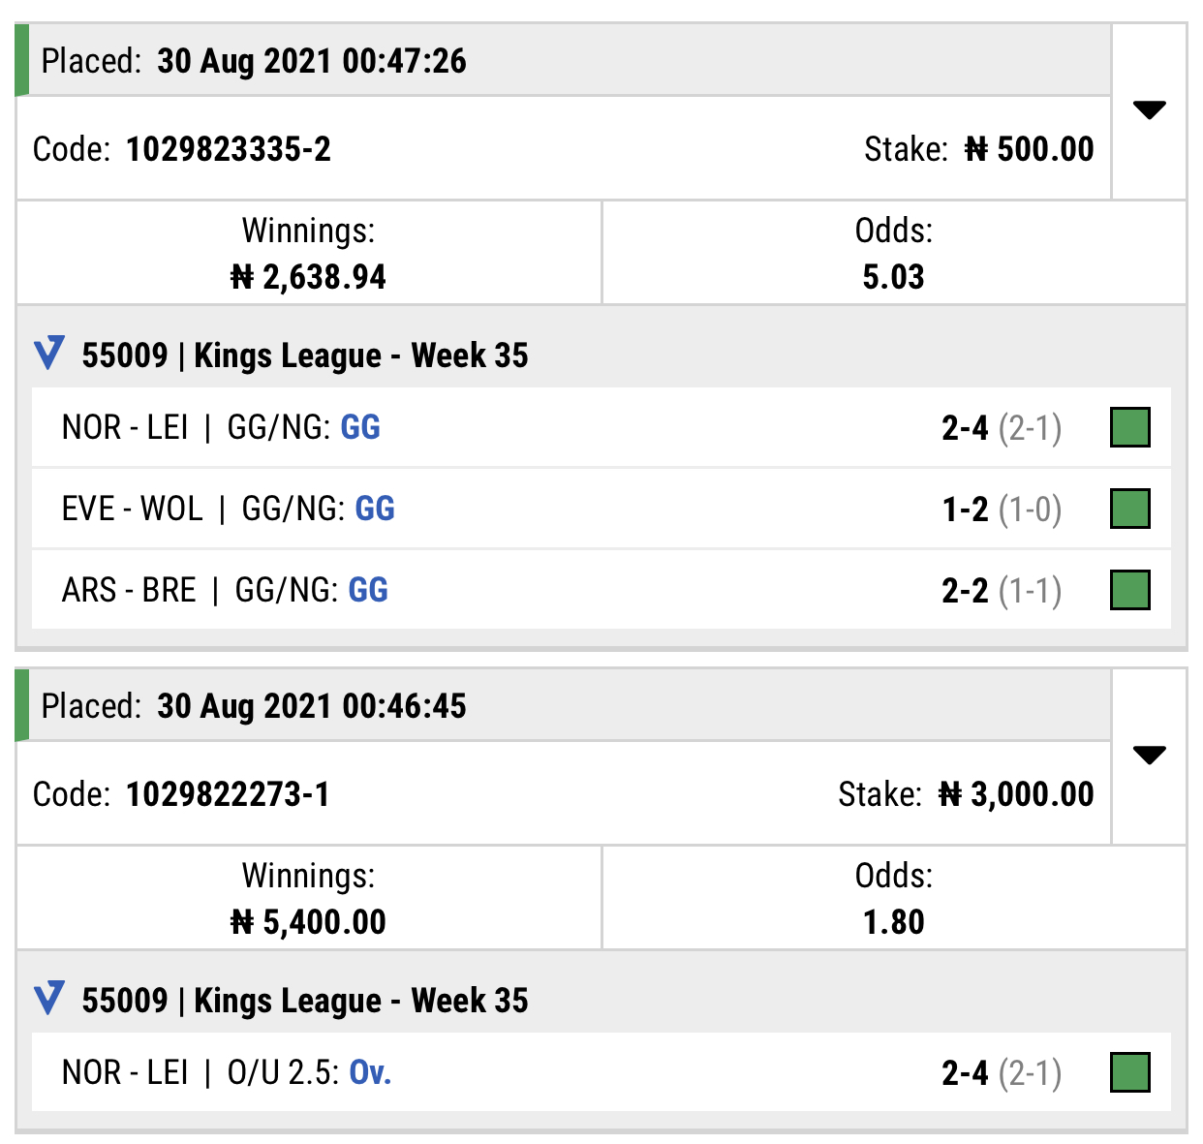Click the ₦ 2,638.94 winnings cell

click(309, 253)
